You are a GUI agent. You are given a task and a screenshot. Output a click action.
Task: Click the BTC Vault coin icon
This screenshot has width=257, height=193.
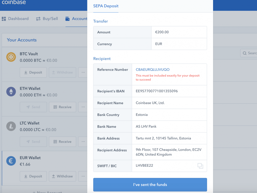coord(11,57)
